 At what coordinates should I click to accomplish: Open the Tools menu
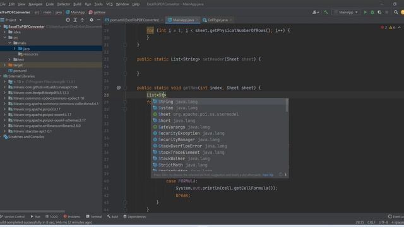point(98,4)
